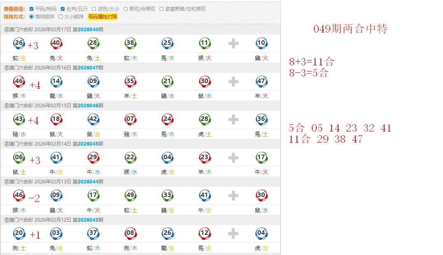Click blue ball 26 in period 2026048

coord(19,43)
